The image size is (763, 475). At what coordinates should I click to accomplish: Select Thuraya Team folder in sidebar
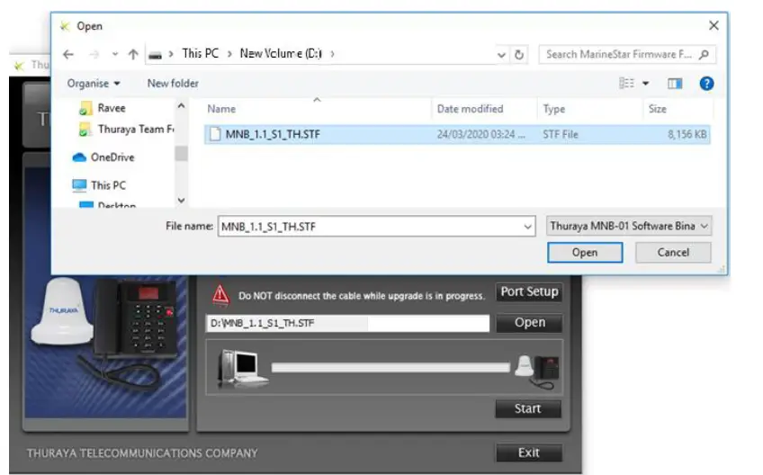coord(136,130)
